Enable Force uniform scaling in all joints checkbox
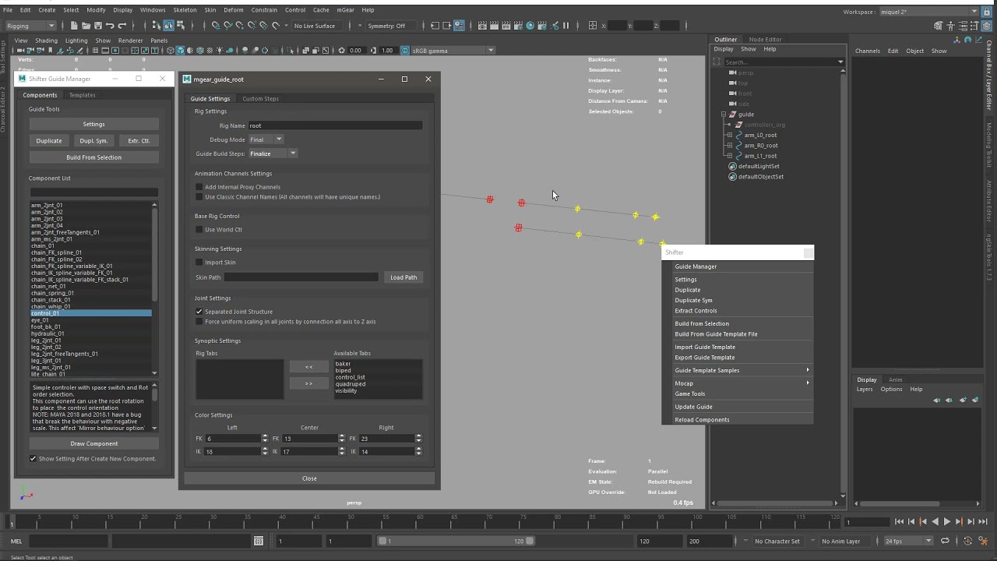This screenshot has width=997, height=561. [x=199, y=322]
